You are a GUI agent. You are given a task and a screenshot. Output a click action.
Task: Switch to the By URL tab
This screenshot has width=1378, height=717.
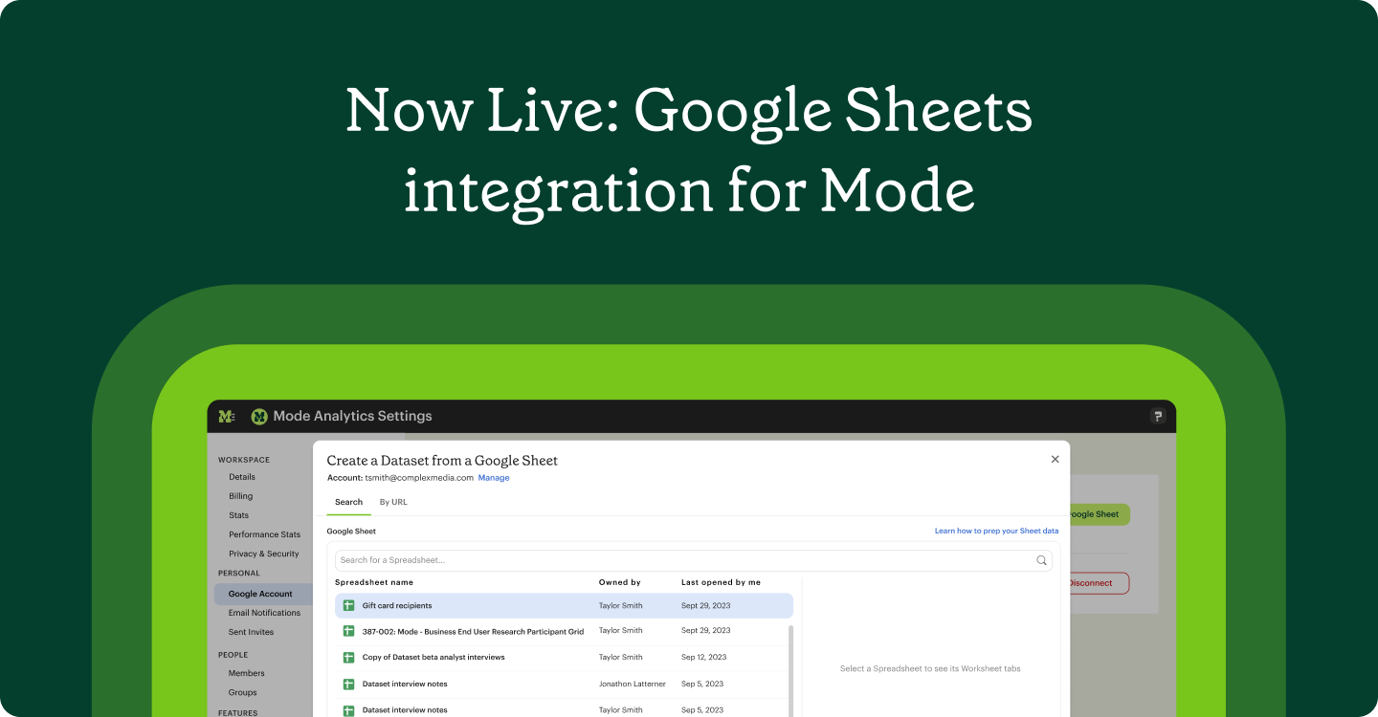(393, 502)
